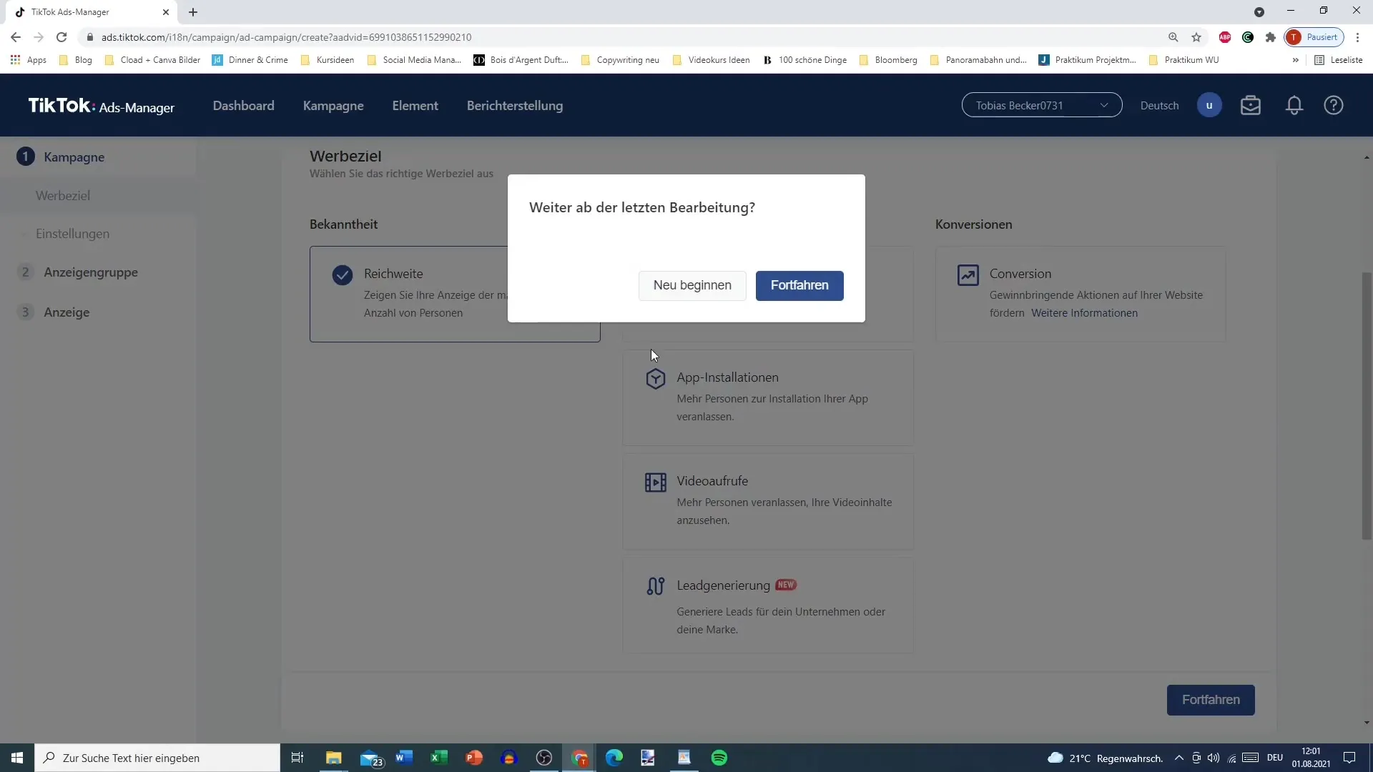Click the user avatar icon "u"

tap(1209, 105)
